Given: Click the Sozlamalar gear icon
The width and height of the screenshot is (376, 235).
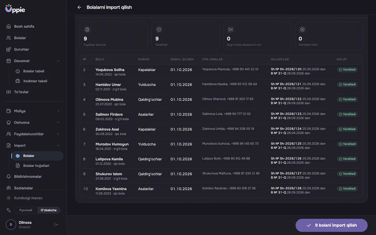Looking at the screenshot, I should click(9, 188).
